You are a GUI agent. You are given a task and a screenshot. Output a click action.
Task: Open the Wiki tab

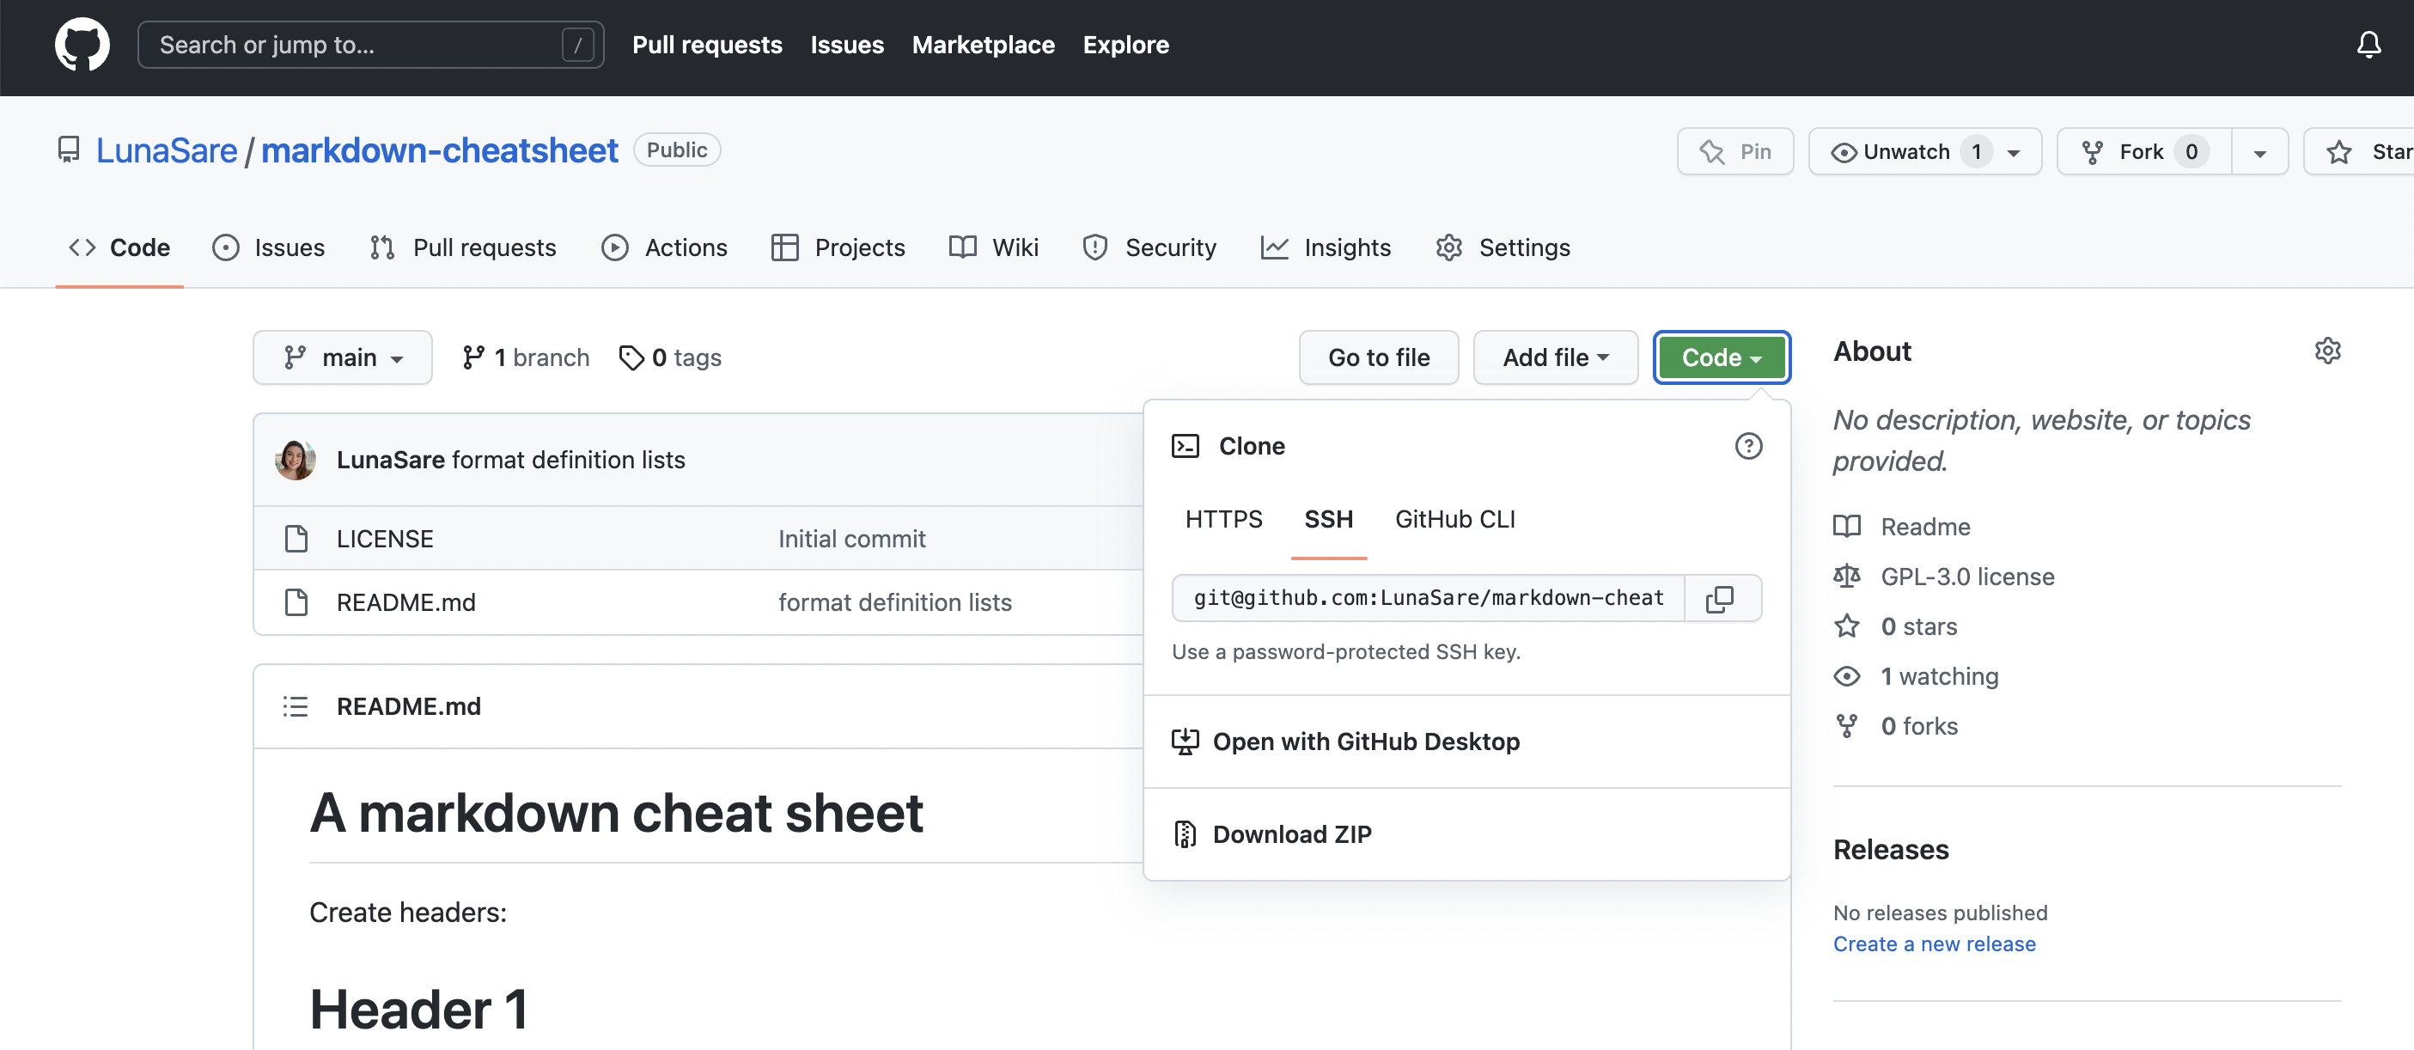pos(993,247)
